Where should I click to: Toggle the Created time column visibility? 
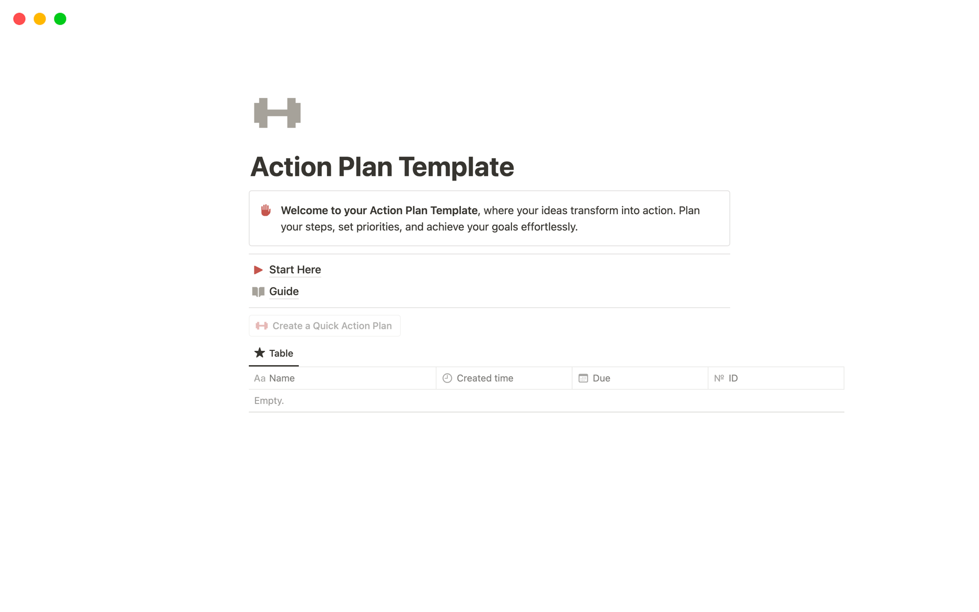[483, 377]
